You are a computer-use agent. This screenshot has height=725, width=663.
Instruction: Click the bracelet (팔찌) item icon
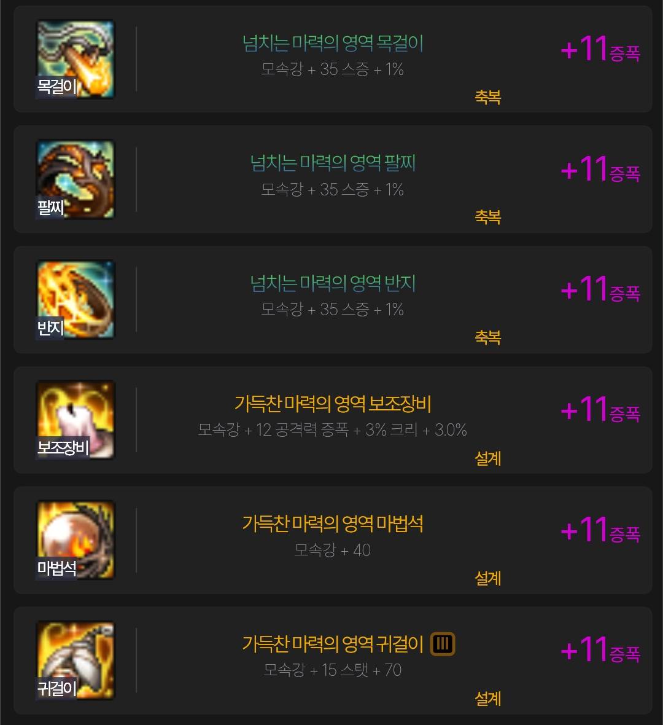click(76, 179)
